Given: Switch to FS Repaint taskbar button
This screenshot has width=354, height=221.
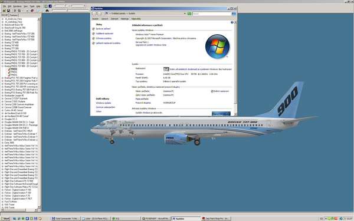Looking at the screenshot, I should 156,219.
